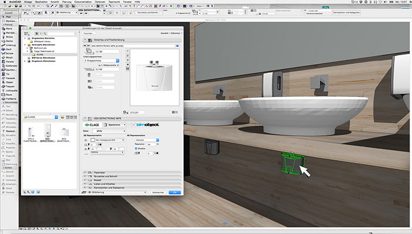Screen dimensions: 412x234
Task: Expand the Modell panel
Action: pyautogui.click(x=85, y=180)
